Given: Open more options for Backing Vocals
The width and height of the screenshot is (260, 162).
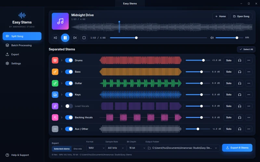Looking at the screenshot, I should (249, 117).
